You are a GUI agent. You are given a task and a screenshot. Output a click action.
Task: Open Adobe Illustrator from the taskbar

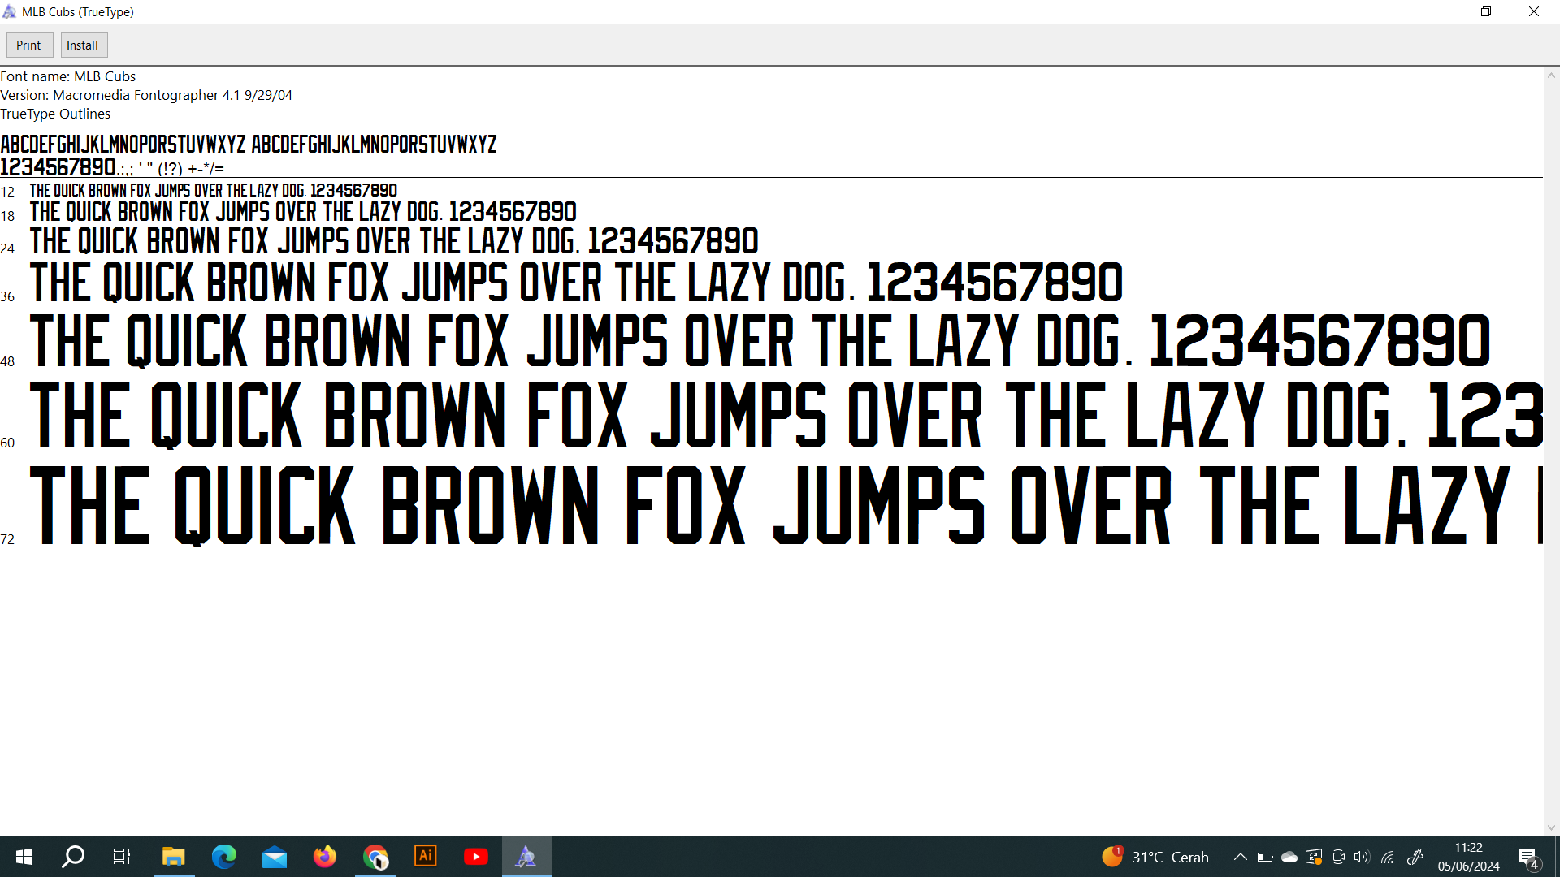pos(426,857)
